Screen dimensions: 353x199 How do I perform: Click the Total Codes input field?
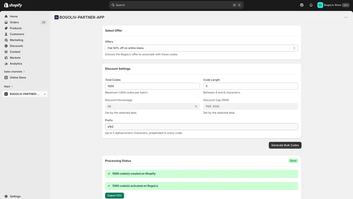152,86
